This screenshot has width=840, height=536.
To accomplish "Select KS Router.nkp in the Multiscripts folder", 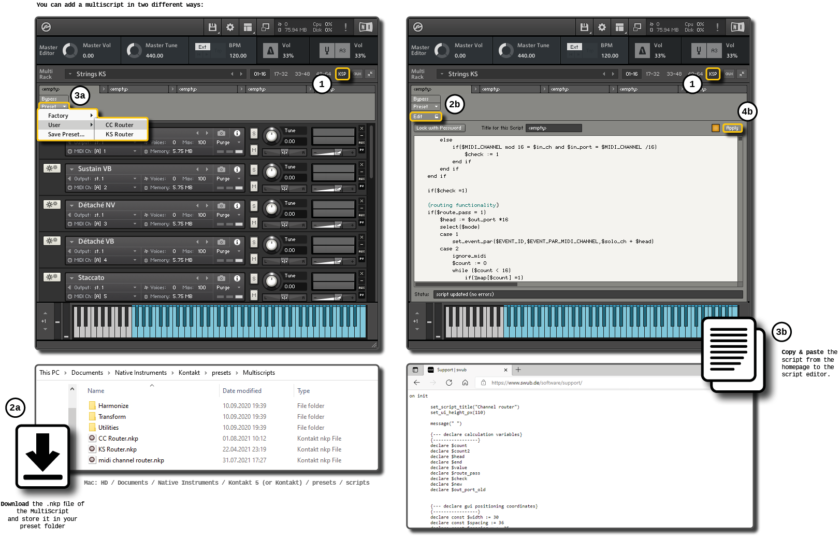I will point(118,449).
